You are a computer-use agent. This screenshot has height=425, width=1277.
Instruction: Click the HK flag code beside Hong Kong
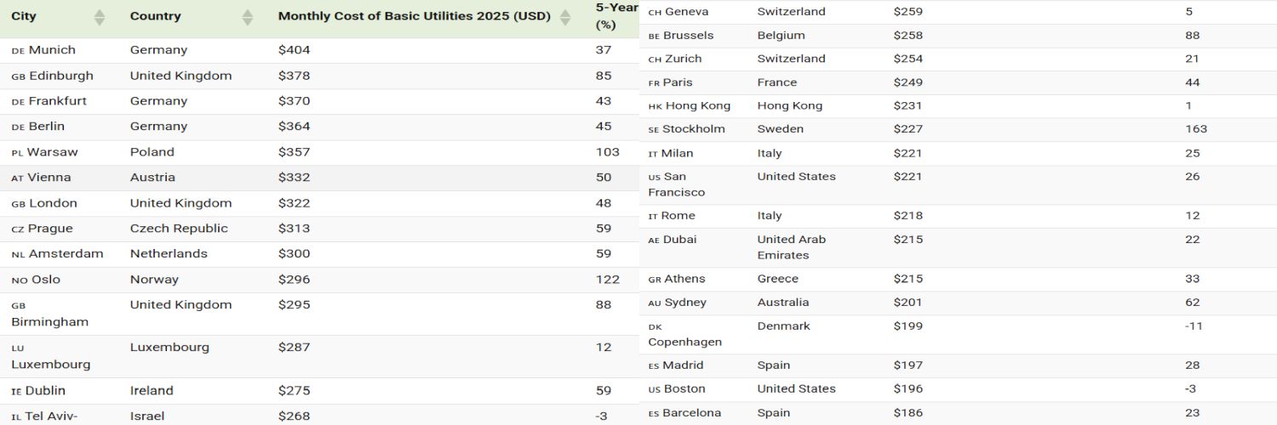655,106
